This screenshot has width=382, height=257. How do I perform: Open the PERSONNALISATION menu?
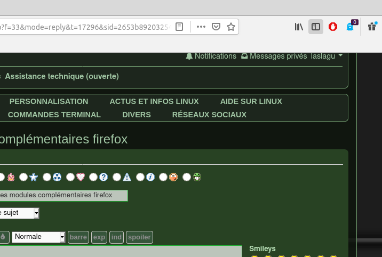49,101
